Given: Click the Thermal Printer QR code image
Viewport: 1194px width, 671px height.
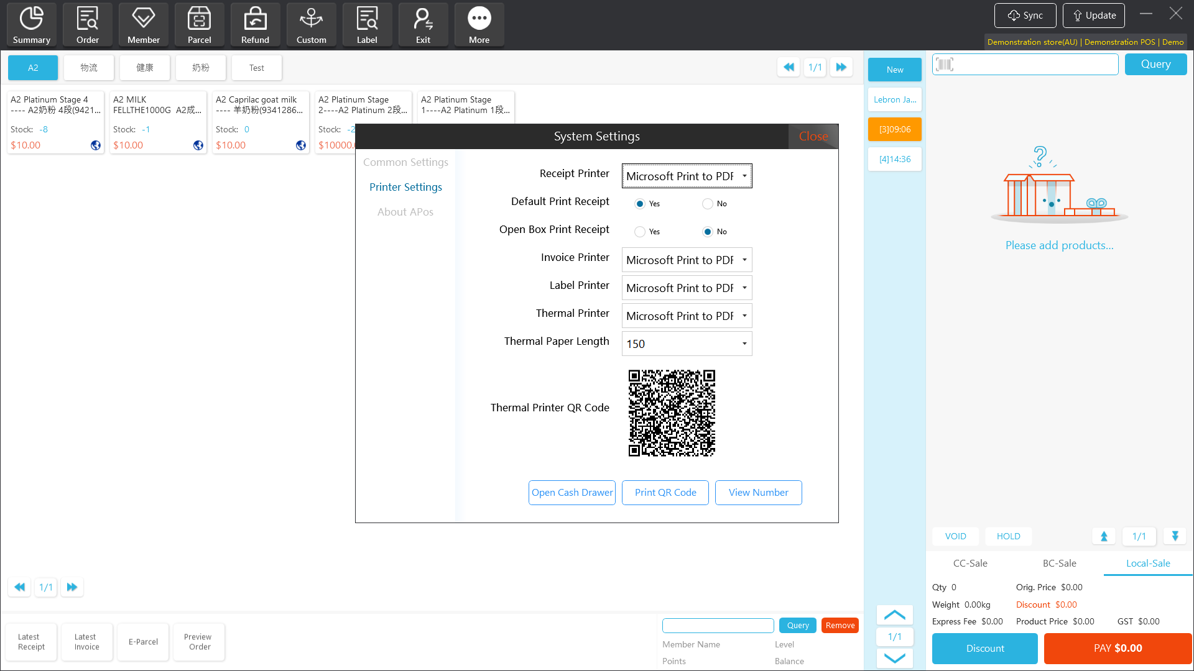Looking at the screenshot, I should coord(672,413).
